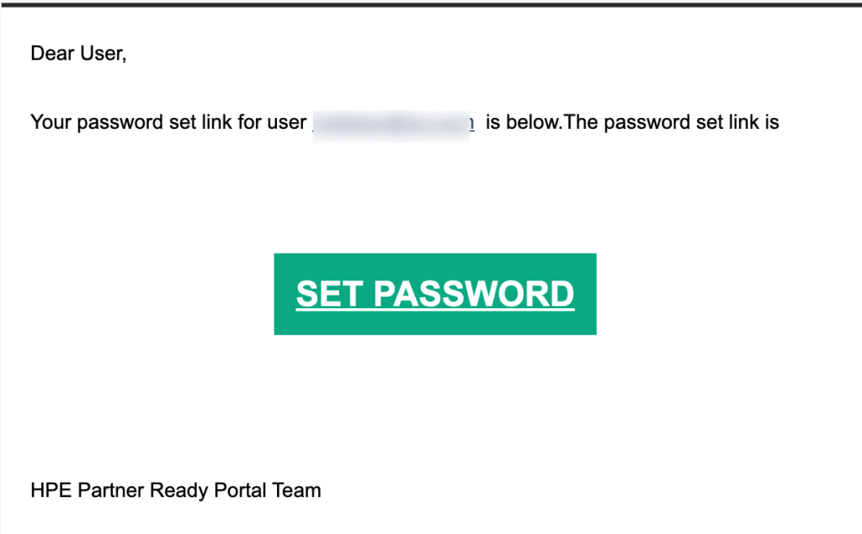The width and height of the screenshot is (862, 534).
Task: Open the blurred user email link
Action: [x=393, y=123]
